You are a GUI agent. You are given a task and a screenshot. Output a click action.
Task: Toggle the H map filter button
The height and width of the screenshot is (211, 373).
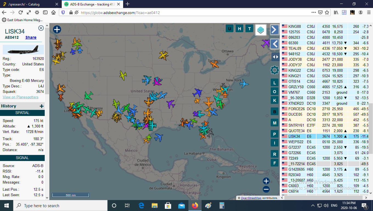pyautogui.click(x=239, y=28)
